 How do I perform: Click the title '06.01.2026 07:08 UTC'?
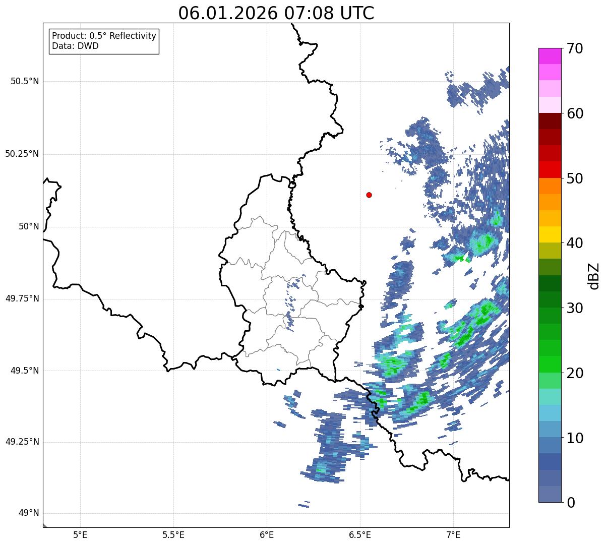(x=276, y=13)
